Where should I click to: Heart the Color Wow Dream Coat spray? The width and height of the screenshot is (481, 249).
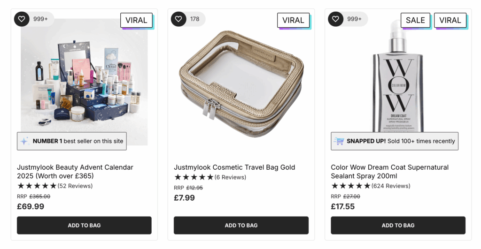click(335, 19)
